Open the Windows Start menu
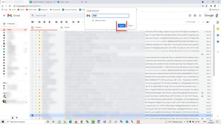Image resolution: width=221 pixels, height=124 pixels. tap(3, 122)
